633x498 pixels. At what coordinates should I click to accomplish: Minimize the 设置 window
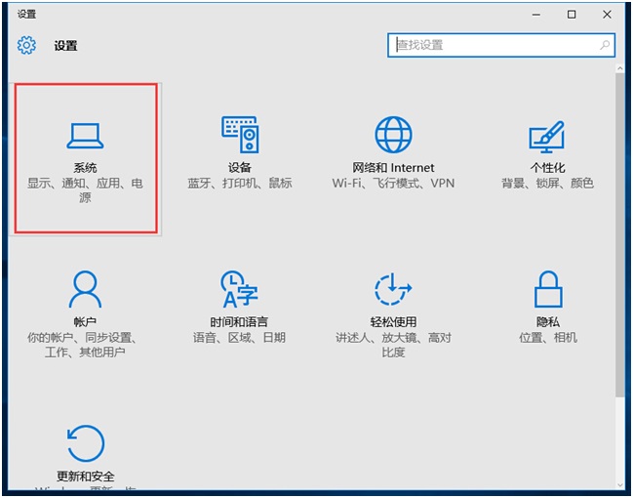[x=537, y=15]
